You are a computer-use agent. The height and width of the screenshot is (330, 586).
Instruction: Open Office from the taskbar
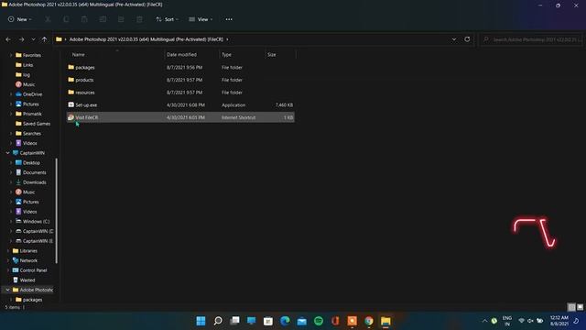(x=335, y=321)
